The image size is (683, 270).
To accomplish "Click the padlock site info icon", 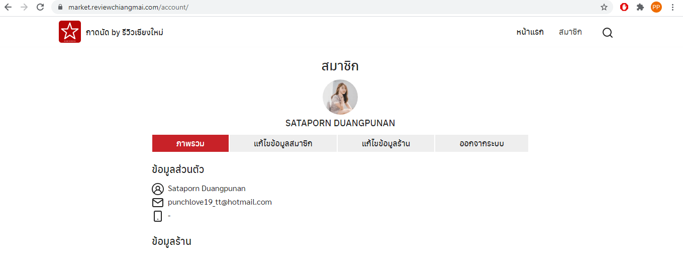I will click(x=60, y=7).
